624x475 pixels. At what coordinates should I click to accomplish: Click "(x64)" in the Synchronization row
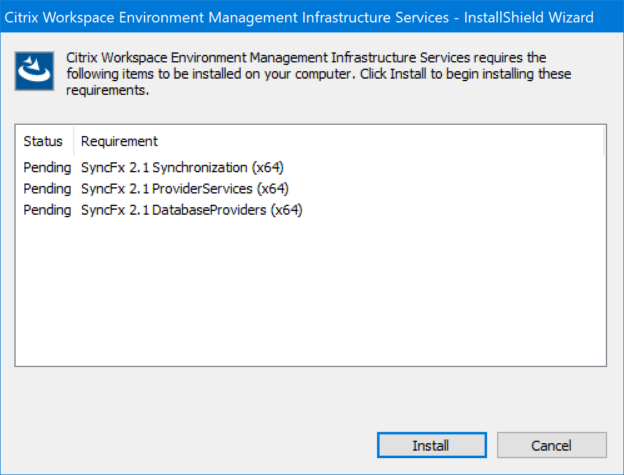tap(268, 168)
